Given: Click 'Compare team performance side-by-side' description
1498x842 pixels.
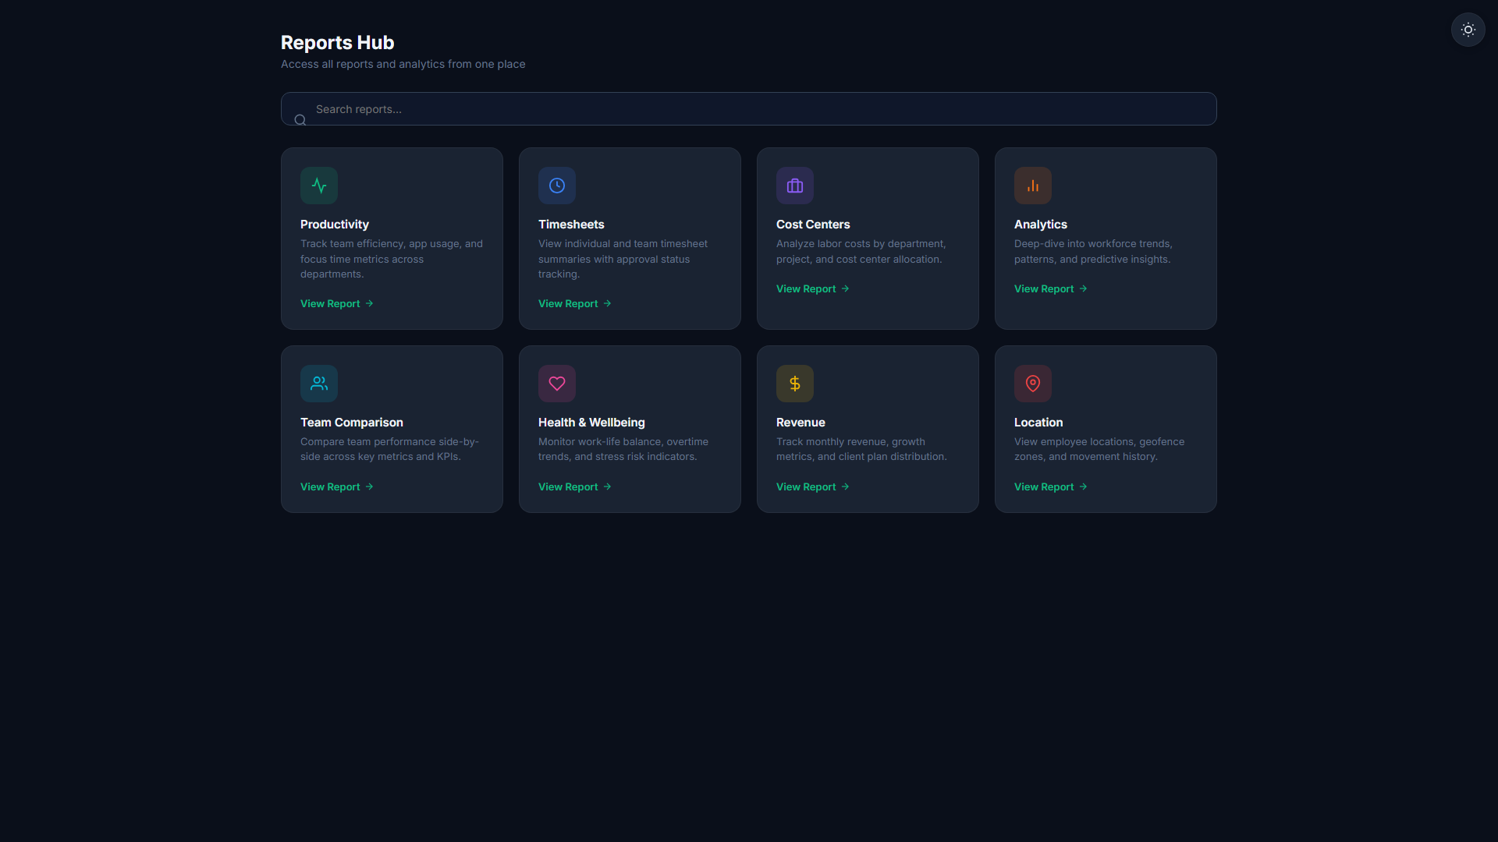Looking at the screenshot, I should coord(390,449).
